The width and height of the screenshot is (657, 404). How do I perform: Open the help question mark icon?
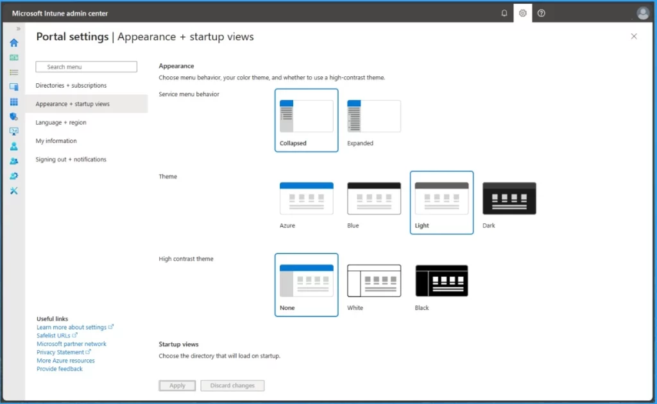tap(542, 13)
